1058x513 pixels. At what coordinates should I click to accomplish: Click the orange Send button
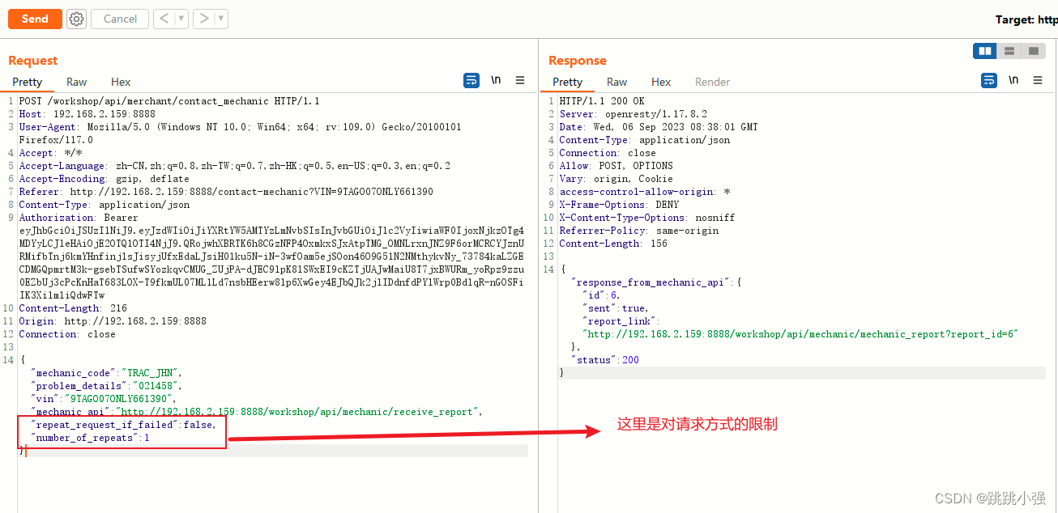pos(35,19)
